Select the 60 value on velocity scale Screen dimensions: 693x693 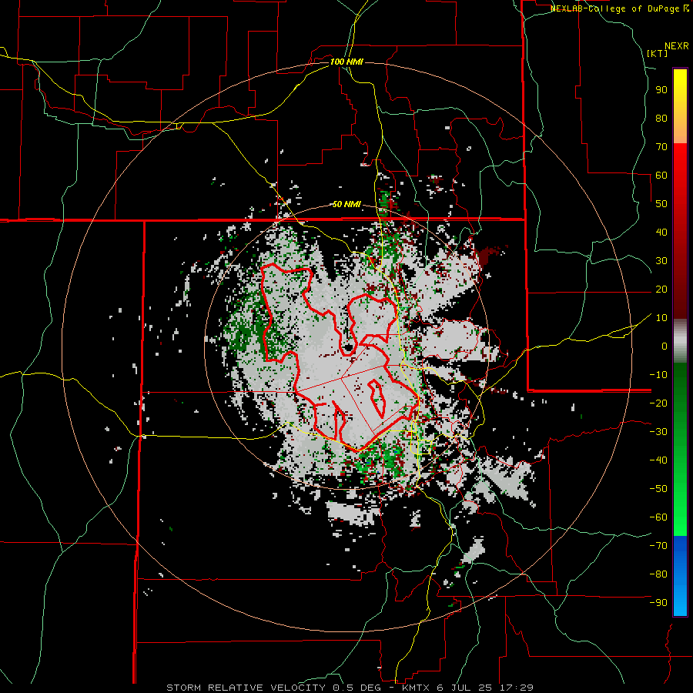[661, 175]
